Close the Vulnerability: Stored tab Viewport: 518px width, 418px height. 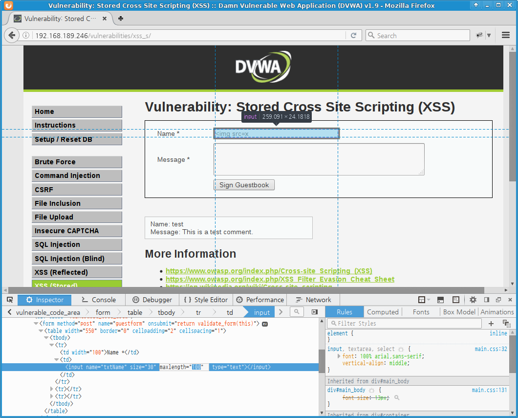pos(105,19)
